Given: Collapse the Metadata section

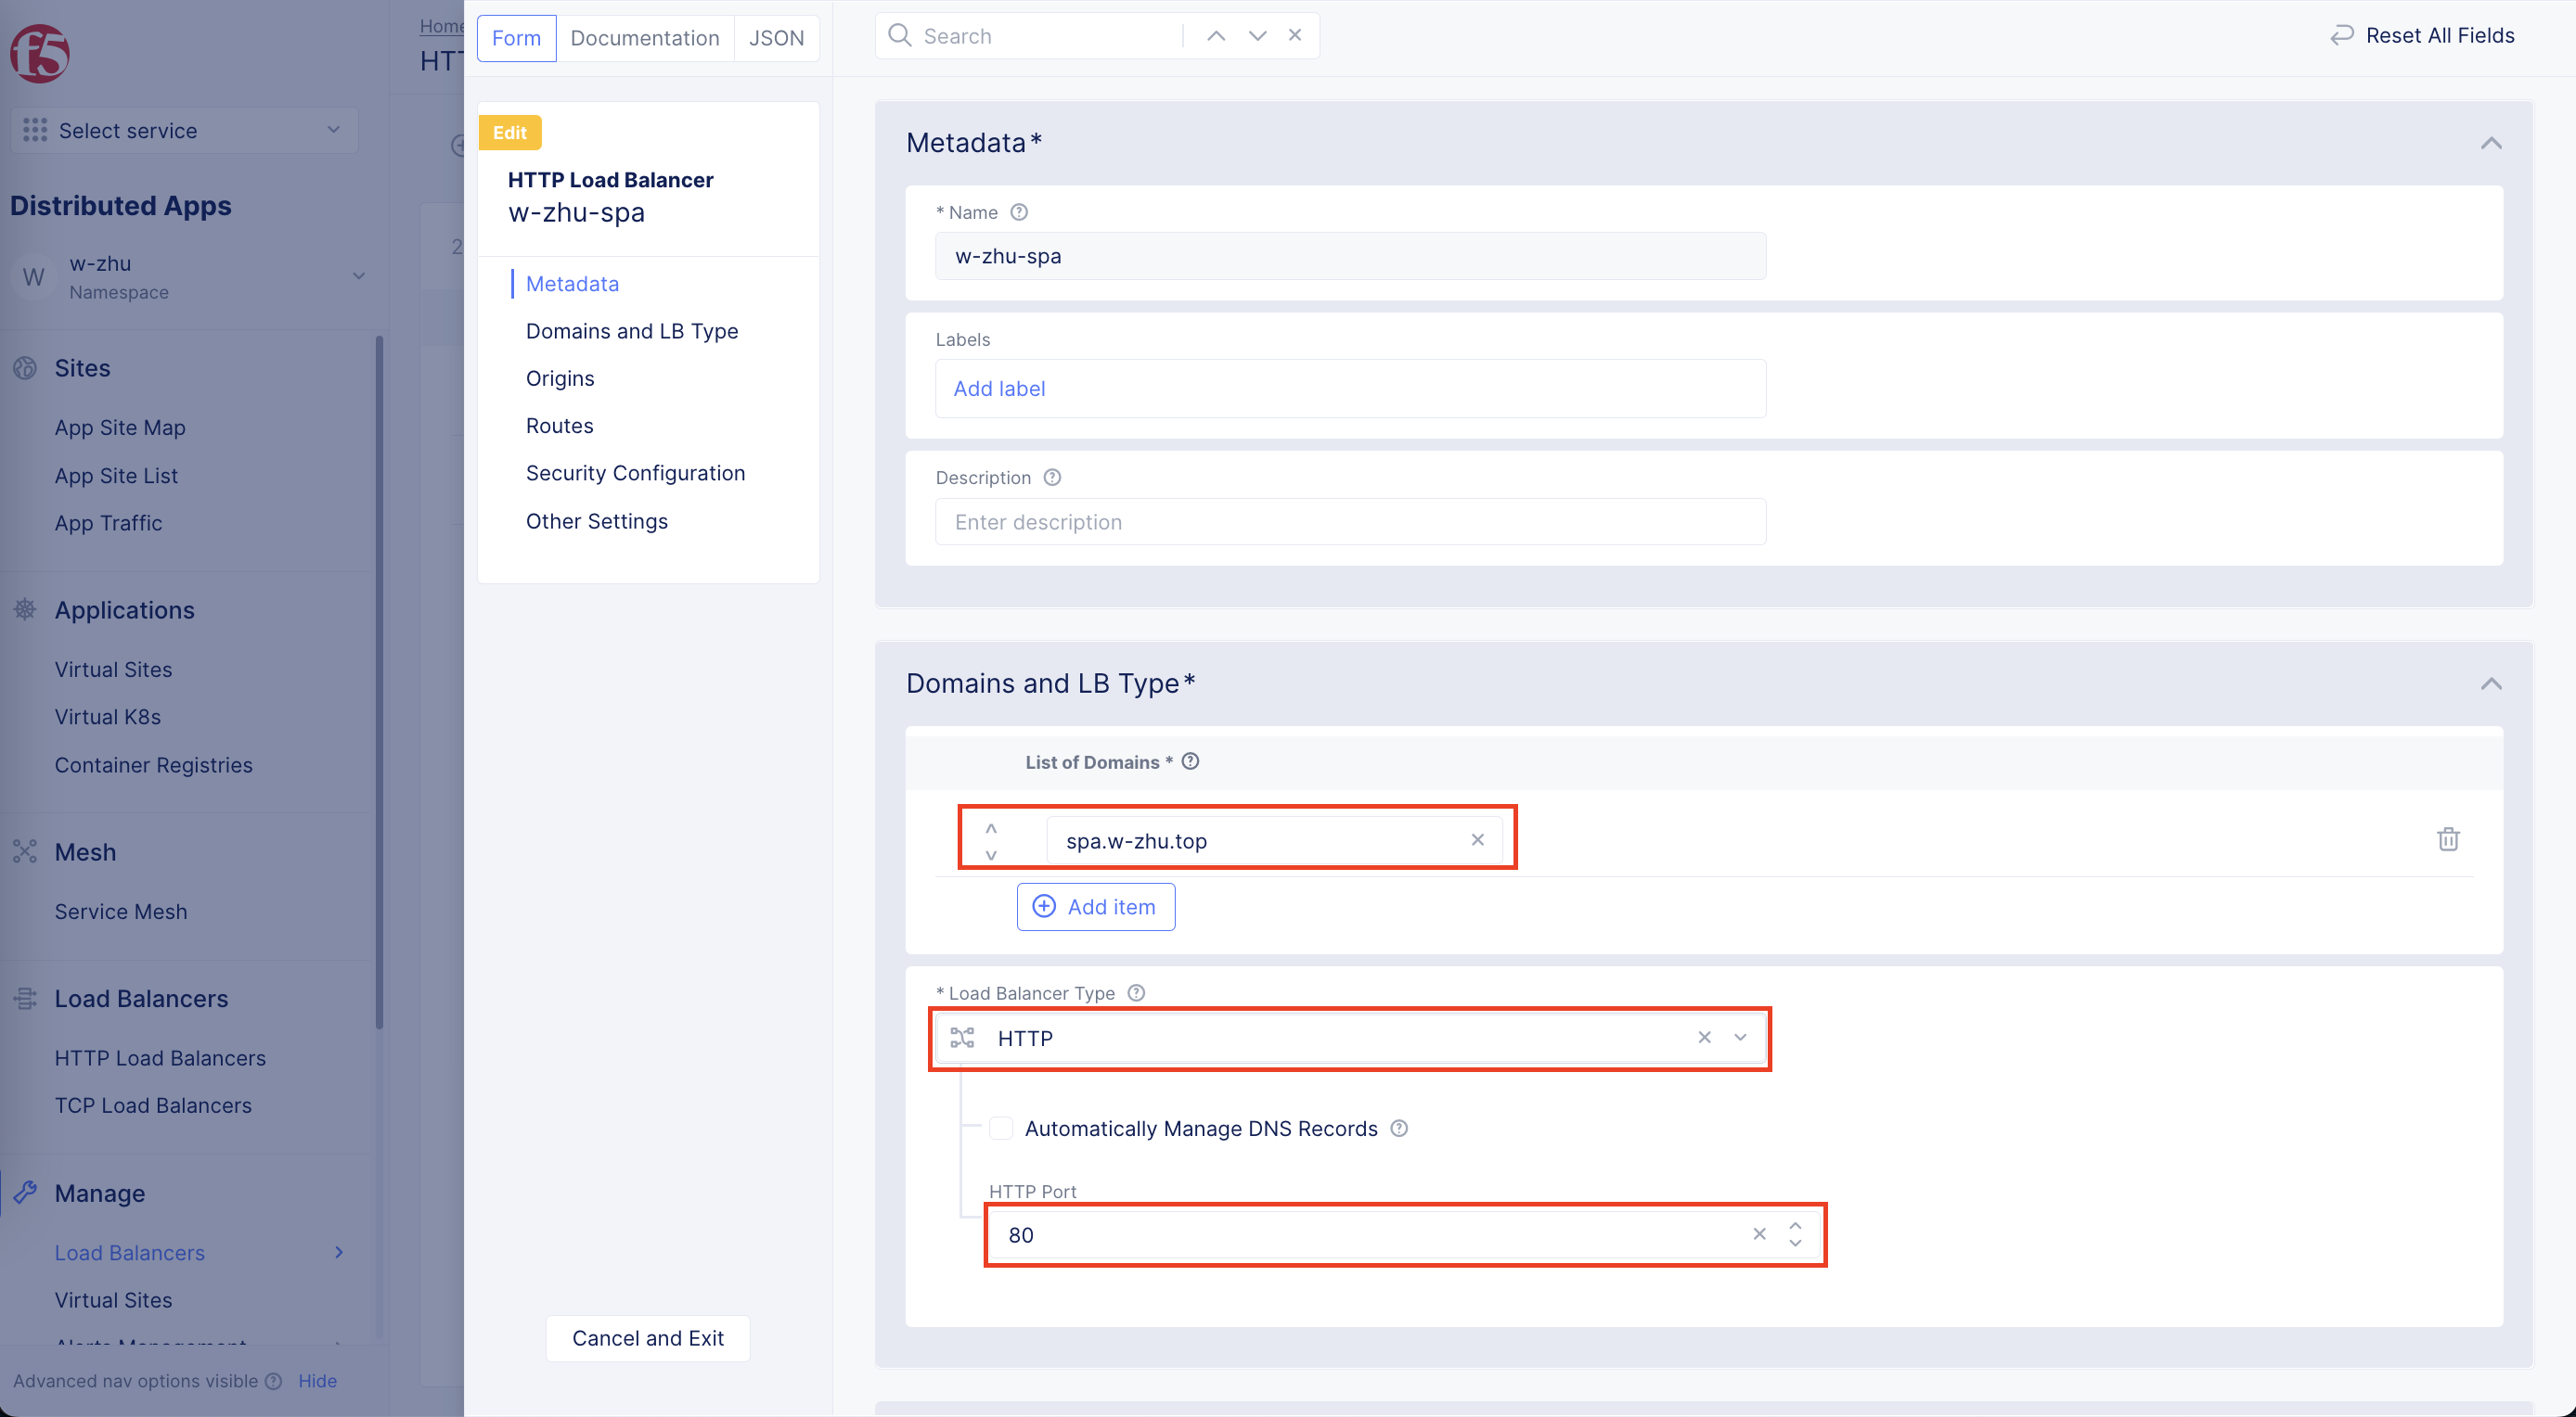Looking at the screenshot, I should [2490, 143].
